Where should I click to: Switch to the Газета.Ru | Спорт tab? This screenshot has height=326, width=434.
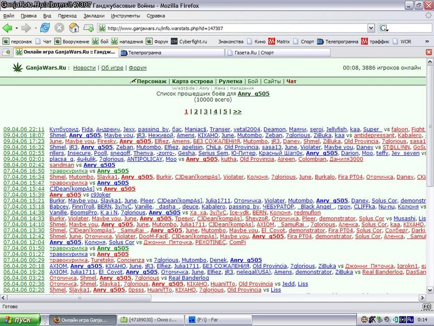278,52
